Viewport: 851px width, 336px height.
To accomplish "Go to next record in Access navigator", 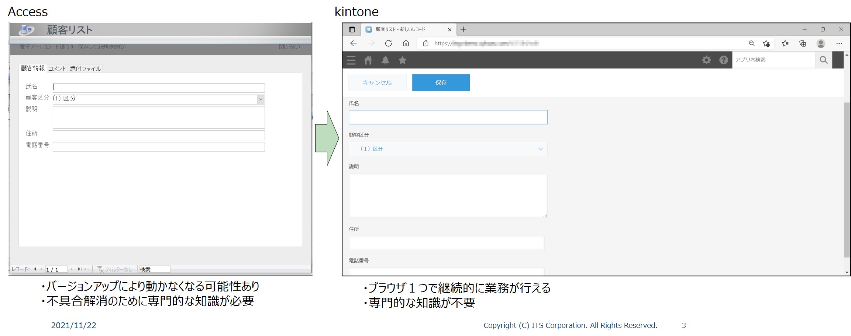I will pos(72,269).
